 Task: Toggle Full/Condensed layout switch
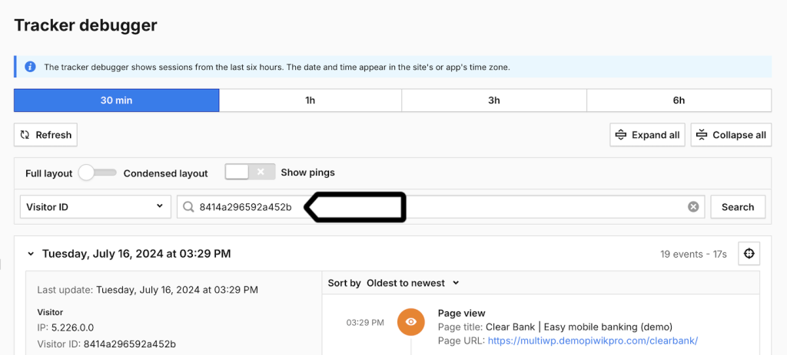98,173
